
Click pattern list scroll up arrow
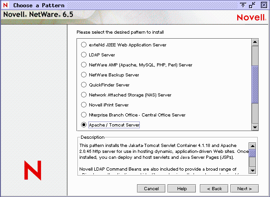click(x=255, y=42)
